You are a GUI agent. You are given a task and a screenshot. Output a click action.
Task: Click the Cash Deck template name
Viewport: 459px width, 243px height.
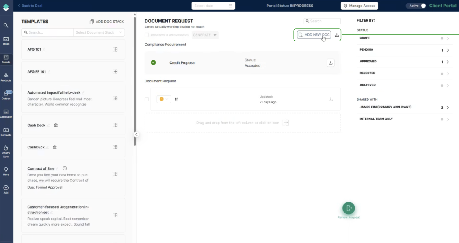(36, 125)
